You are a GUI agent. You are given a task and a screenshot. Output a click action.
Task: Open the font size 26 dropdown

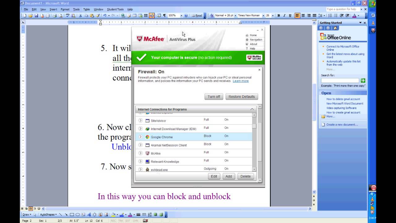pyautogui.click(x=273, y=15)
